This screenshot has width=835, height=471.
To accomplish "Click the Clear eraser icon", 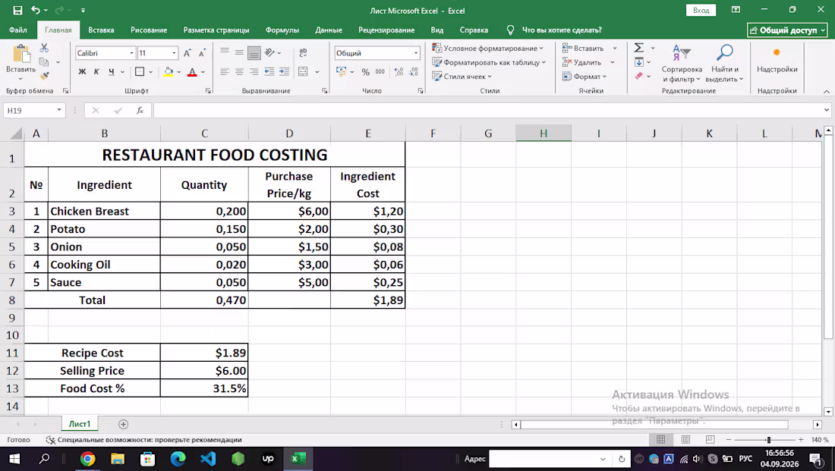I will click(639, 76).
